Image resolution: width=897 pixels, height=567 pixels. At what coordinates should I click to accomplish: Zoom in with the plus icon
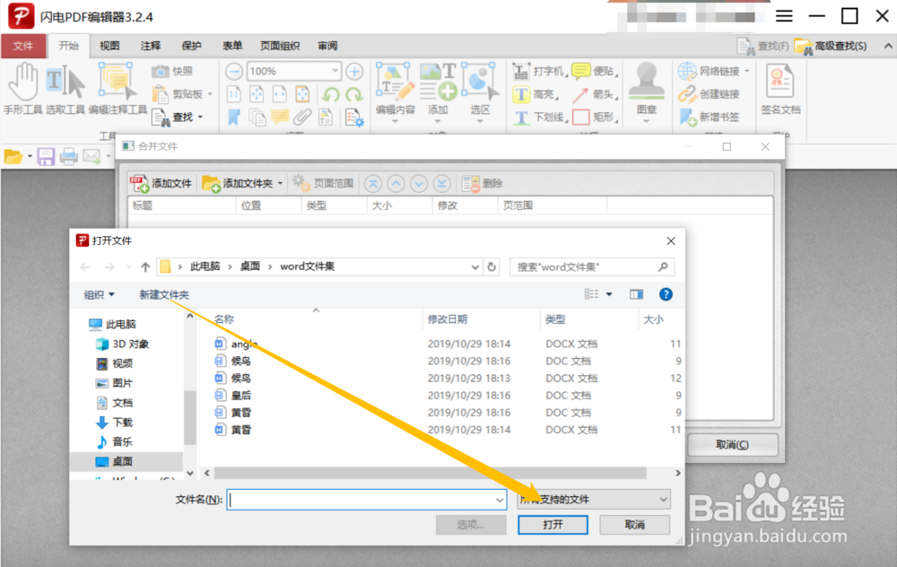click(354, 72)
